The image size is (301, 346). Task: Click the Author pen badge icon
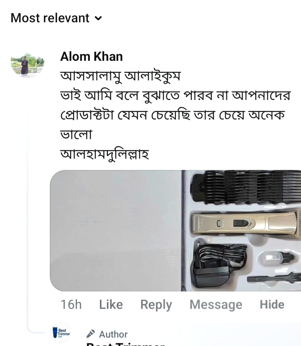pos(90,334)
